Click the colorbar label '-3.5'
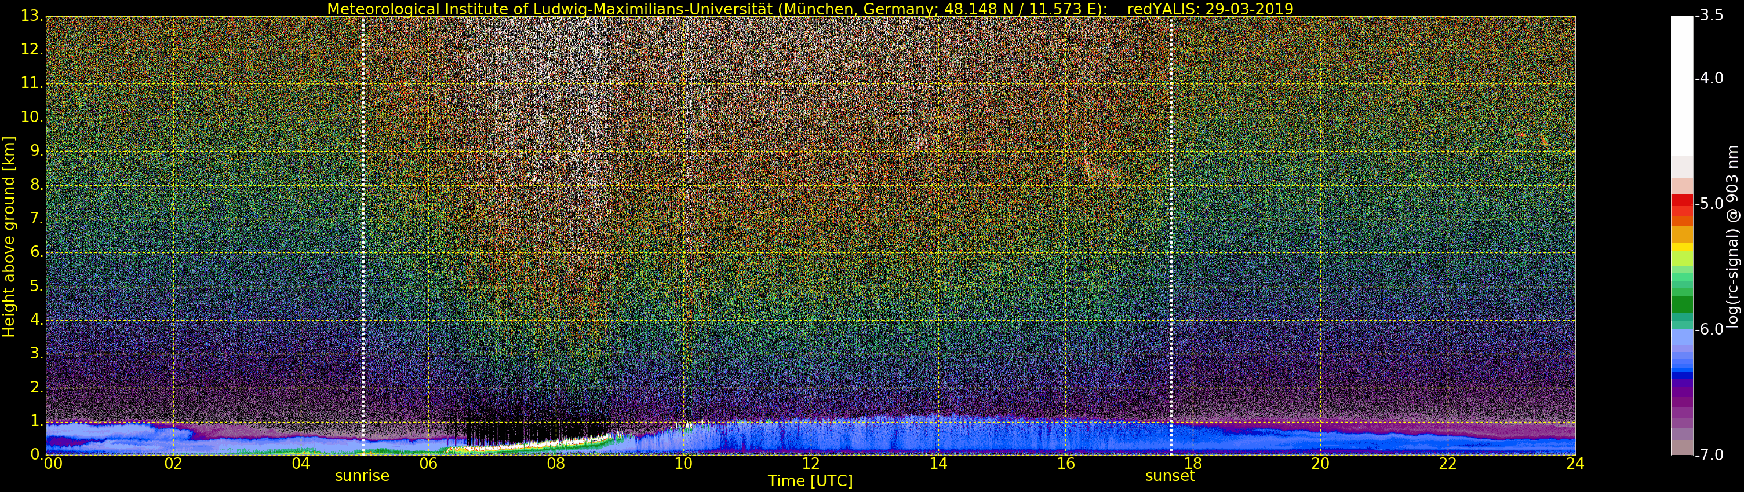Viewport: 1744px width, 492px height. [1709, 16]
